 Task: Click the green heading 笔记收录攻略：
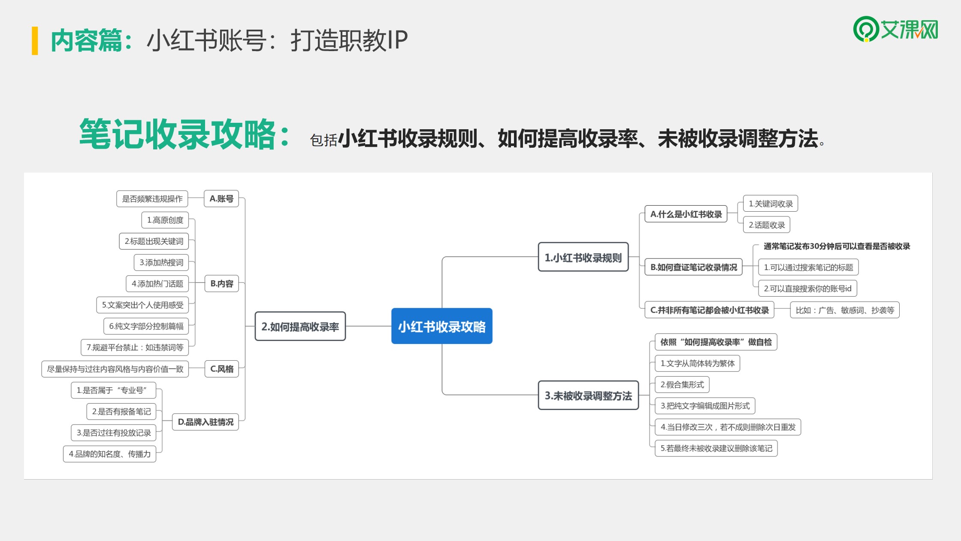click(185, 134)
